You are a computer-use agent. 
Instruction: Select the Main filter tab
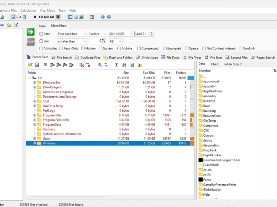(x=42, y=26)
